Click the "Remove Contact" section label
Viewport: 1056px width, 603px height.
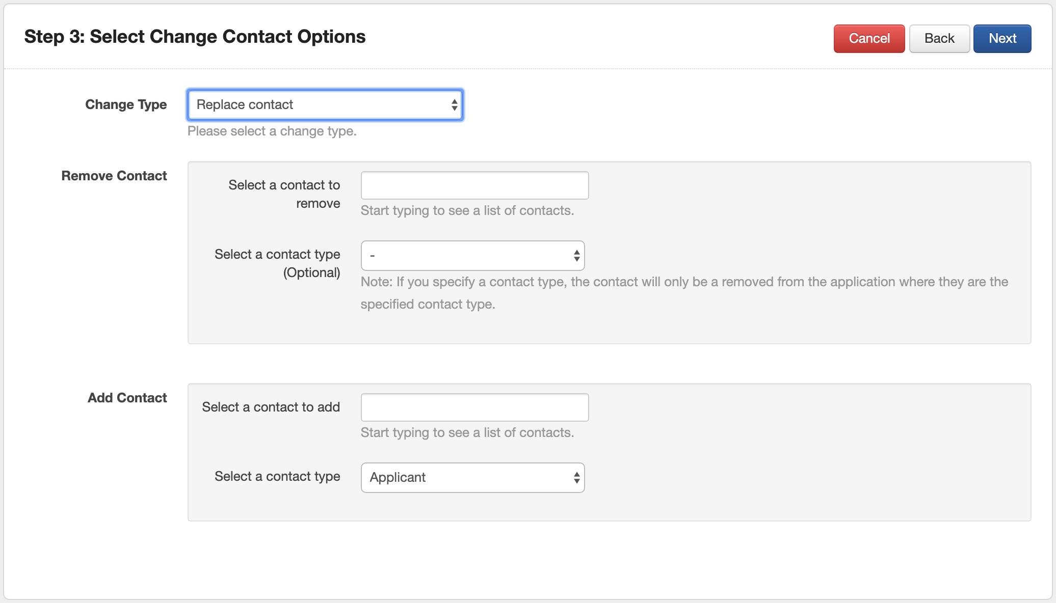click(114, 176)
